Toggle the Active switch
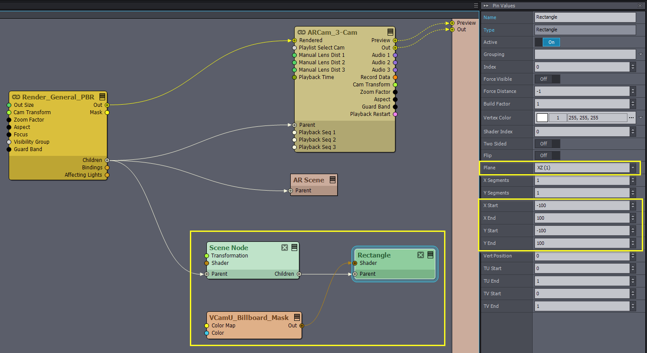Screen dimensions: 647x353 click(547, 42)
